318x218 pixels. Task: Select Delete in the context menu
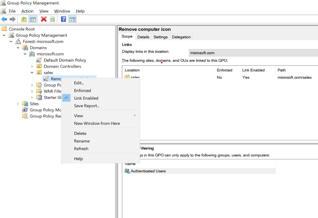pyautogui.click(x=101, y=134)
